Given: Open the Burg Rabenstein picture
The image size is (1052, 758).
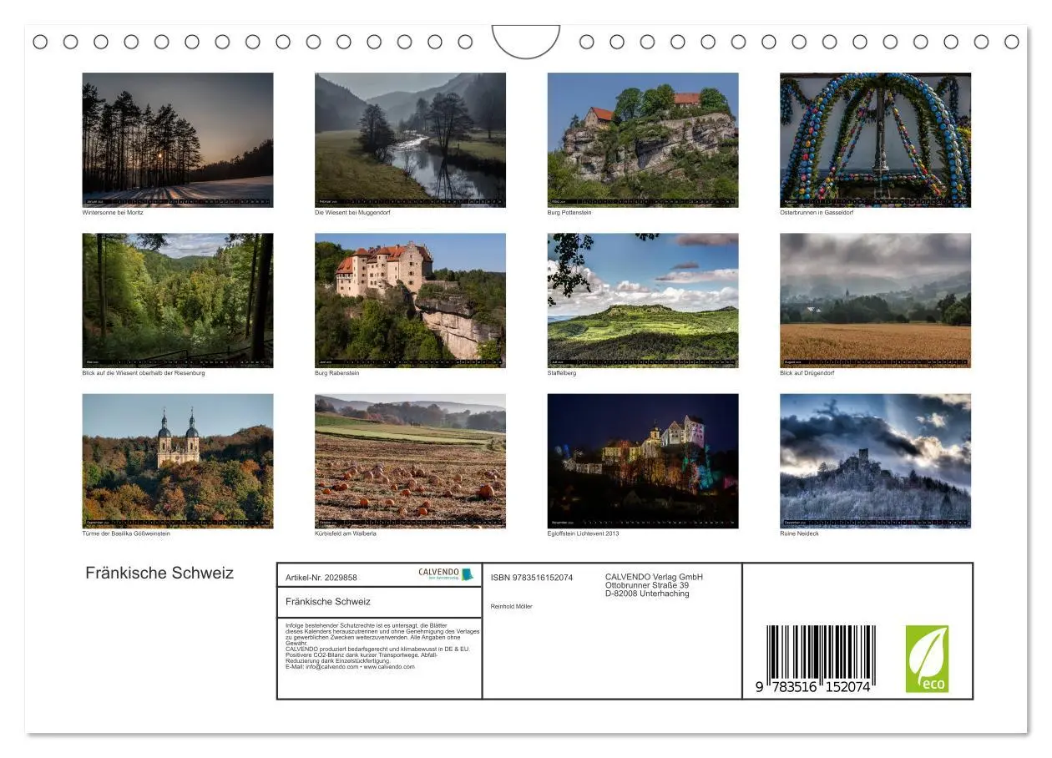Looking at the screenshot, I should [x=409, y=296].
